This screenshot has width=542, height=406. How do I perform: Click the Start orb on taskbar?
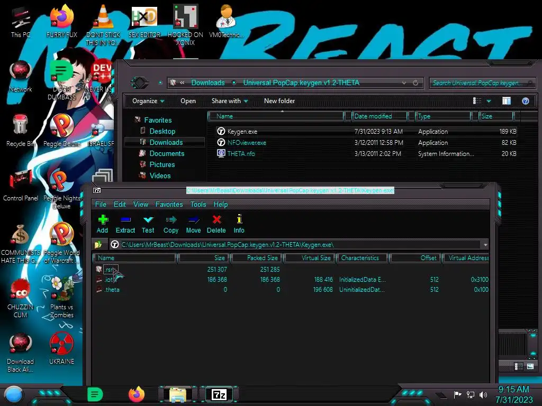point(14,394)
